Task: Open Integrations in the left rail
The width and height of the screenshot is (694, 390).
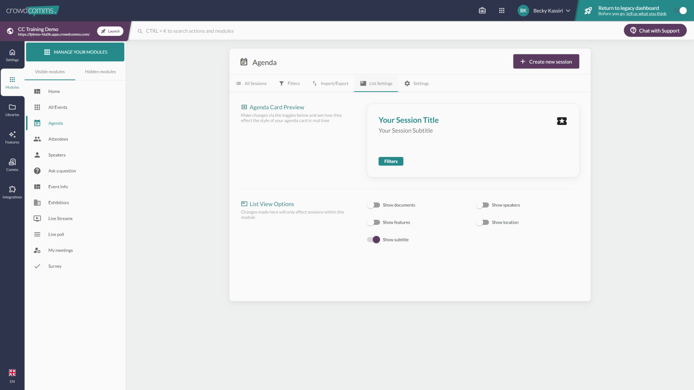Action: (12, 192)
